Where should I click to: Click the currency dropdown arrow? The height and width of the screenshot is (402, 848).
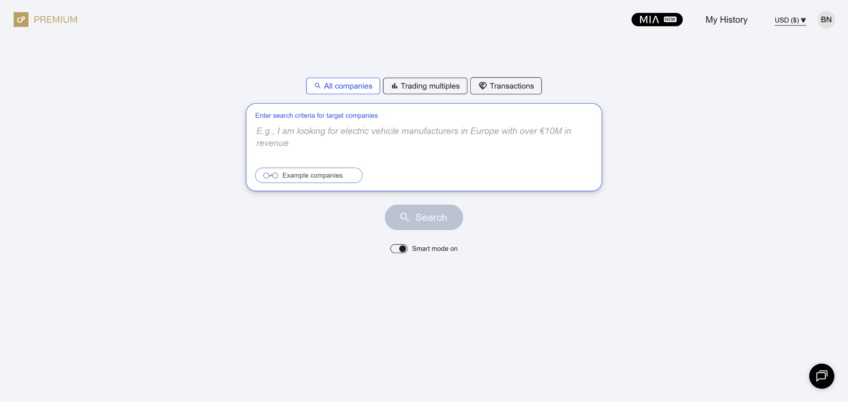[803, 20]
